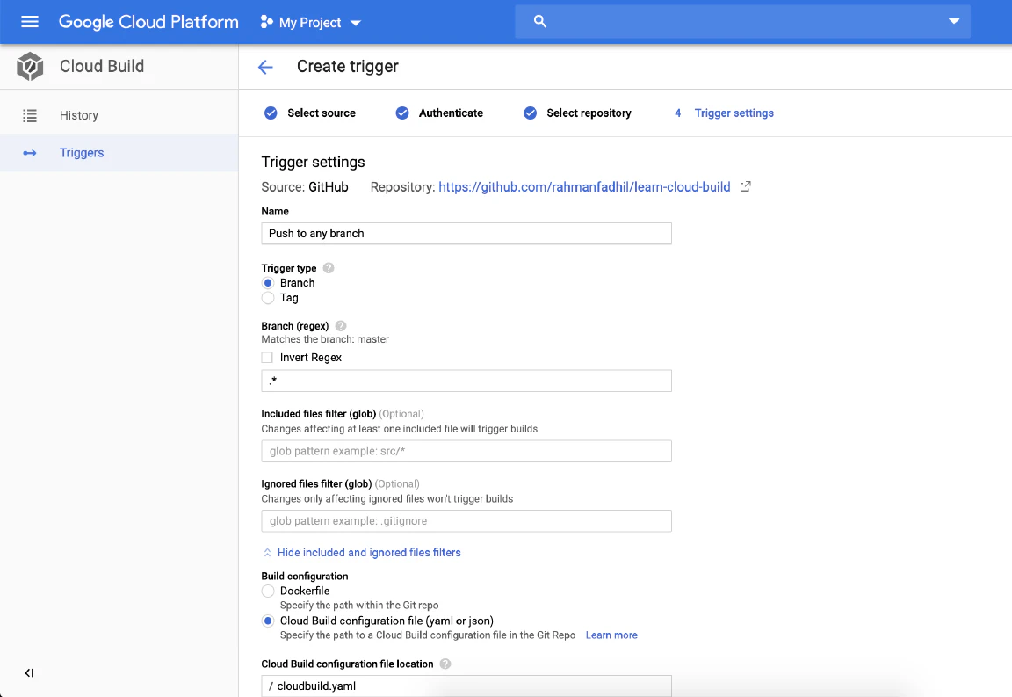Image resolution: width=1012 pixels, height=697 pixels.
Task: Click the Select source checkmark icon
Action: [271, 113]
